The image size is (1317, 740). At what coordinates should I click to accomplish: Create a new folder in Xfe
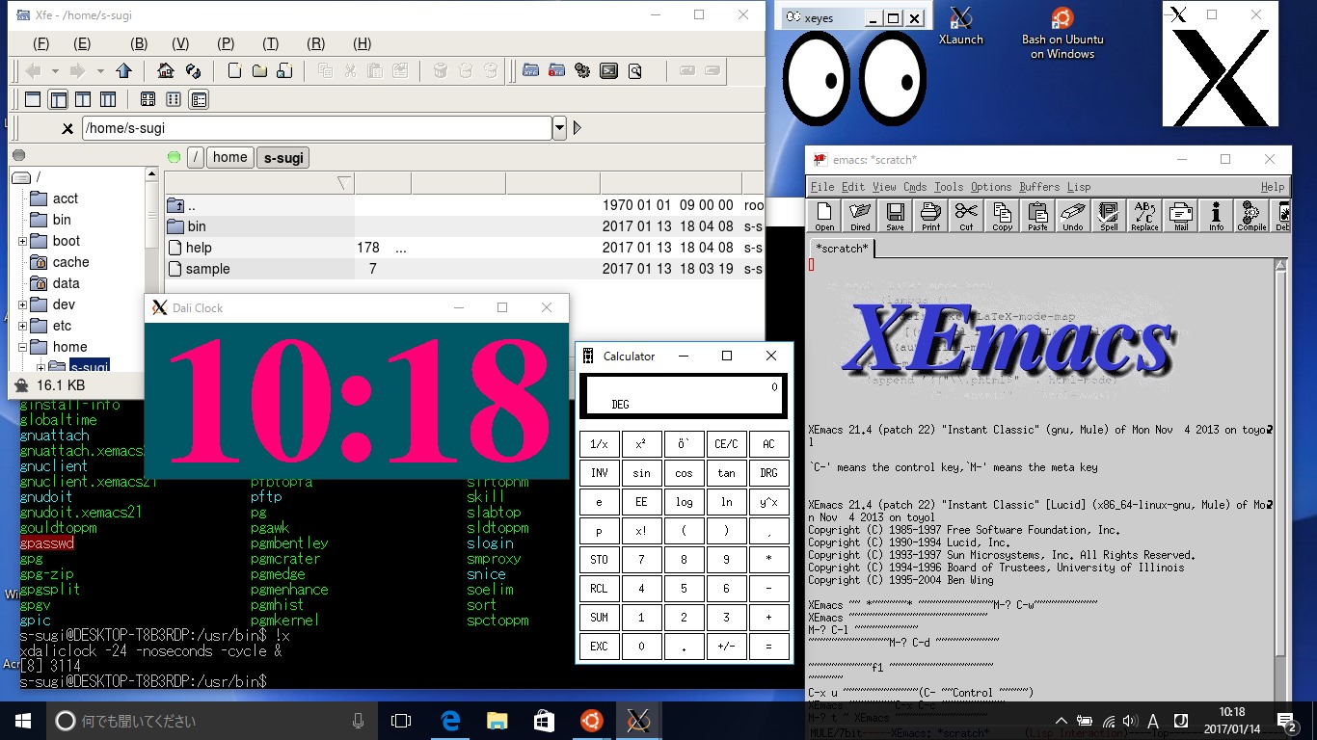pyautogui.click(x=259, y=70)
